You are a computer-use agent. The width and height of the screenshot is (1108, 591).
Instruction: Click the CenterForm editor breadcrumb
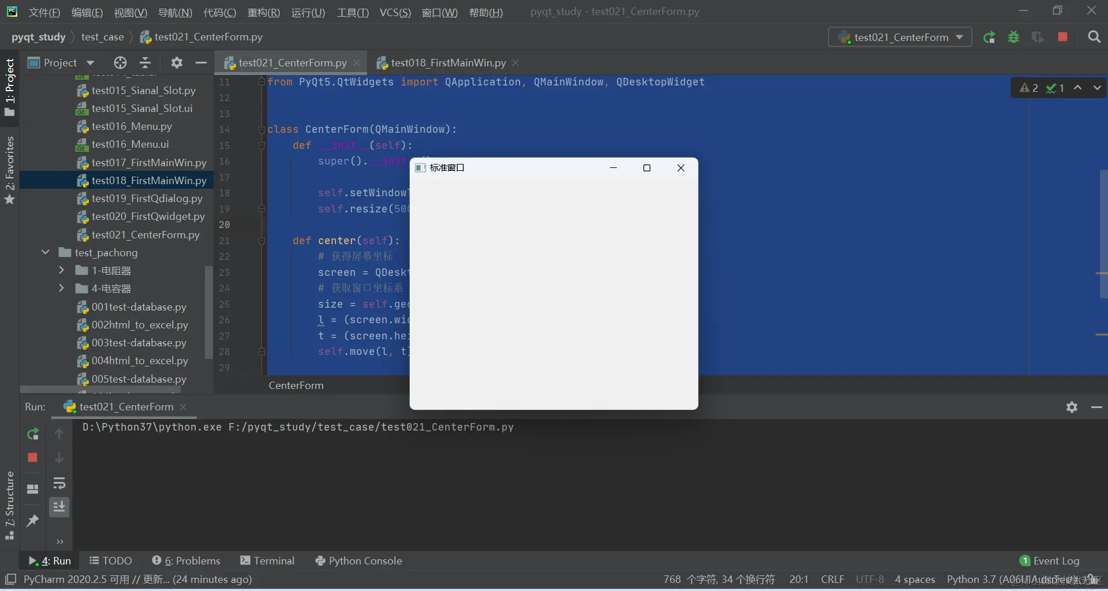click(296, 386)
